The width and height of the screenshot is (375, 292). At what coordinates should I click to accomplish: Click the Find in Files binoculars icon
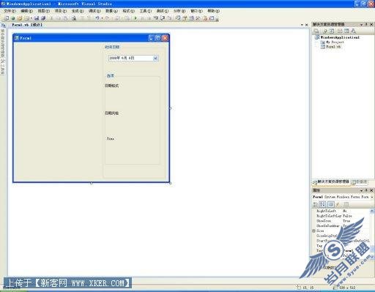[x=74, y=18]
